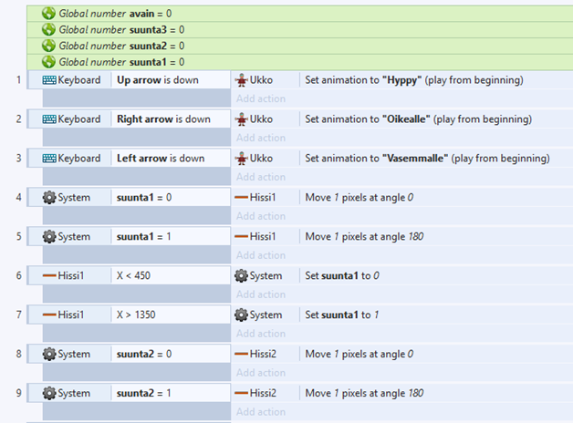This screenshot has height=423, width=573.
Task: Click the Ukko sprite icon in event 2
Action: coord(242,119)
